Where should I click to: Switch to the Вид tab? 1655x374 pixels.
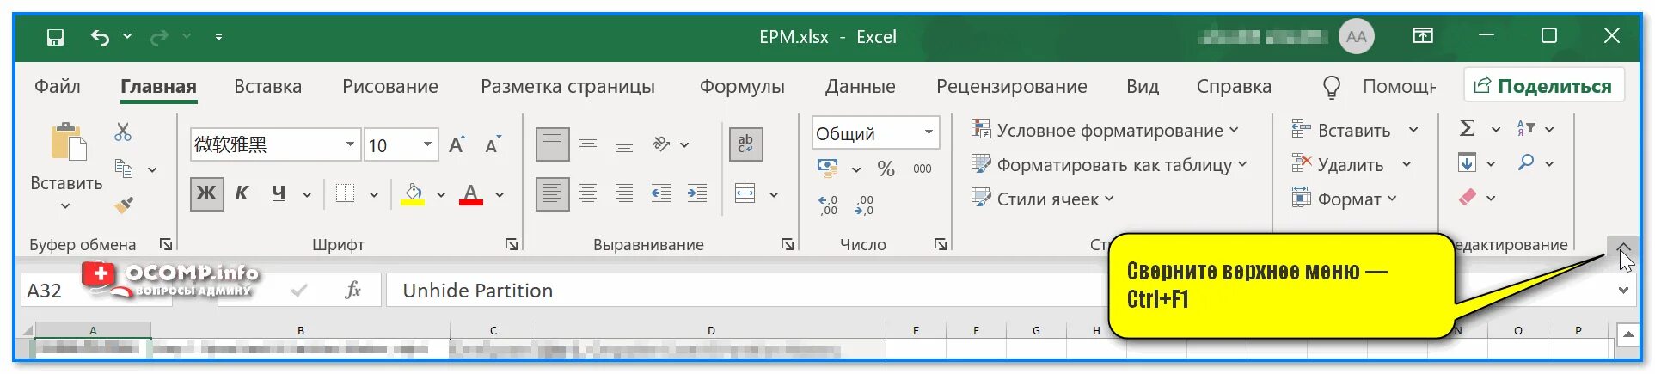pos(1143,87)
